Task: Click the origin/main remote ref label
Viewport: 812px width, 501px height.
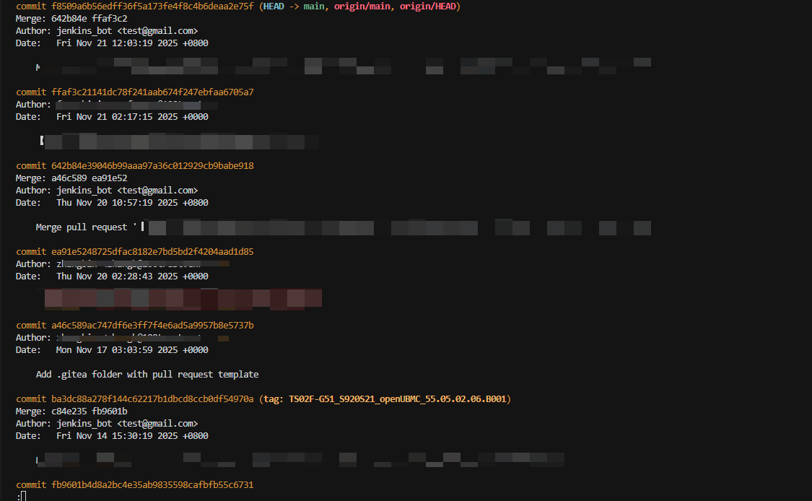Action: pyautogui.click(x=359, y=6)
